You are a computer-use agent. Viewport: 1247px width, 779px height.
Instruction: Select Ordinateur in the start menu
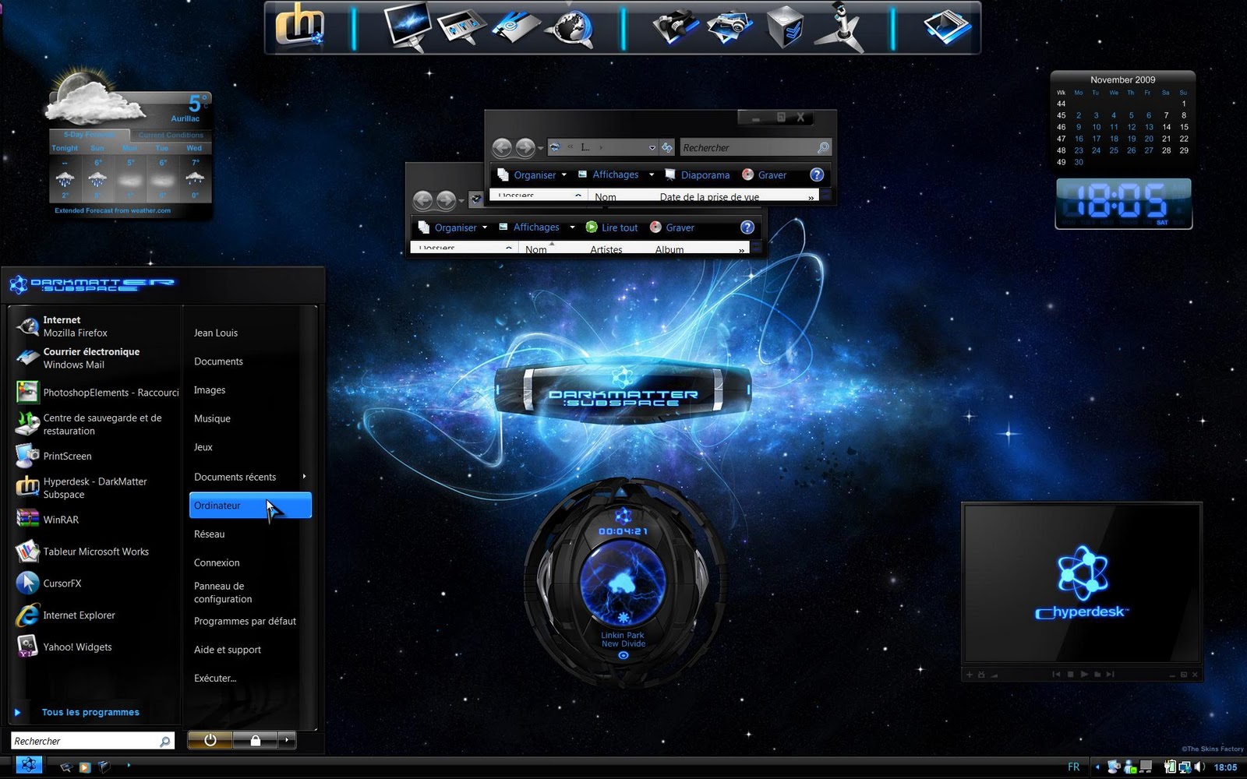coord(250,505)
